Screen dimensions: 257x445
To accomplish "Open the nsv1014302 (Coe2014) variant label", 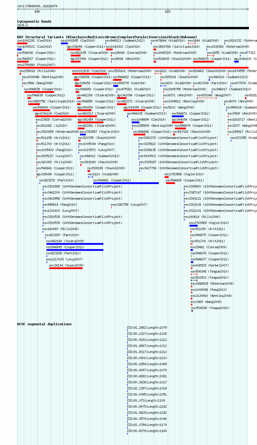I will click(x=123, y=47).
